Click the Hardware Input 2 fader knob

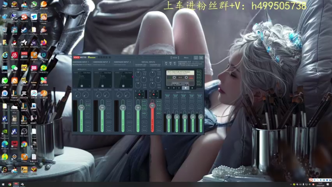pyautogui.click(x=102, y=108)
